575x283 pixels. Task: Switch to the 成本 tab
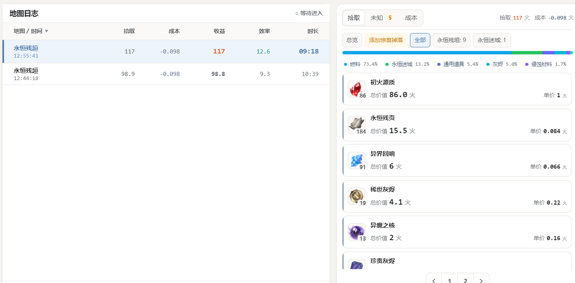[411, 18]
